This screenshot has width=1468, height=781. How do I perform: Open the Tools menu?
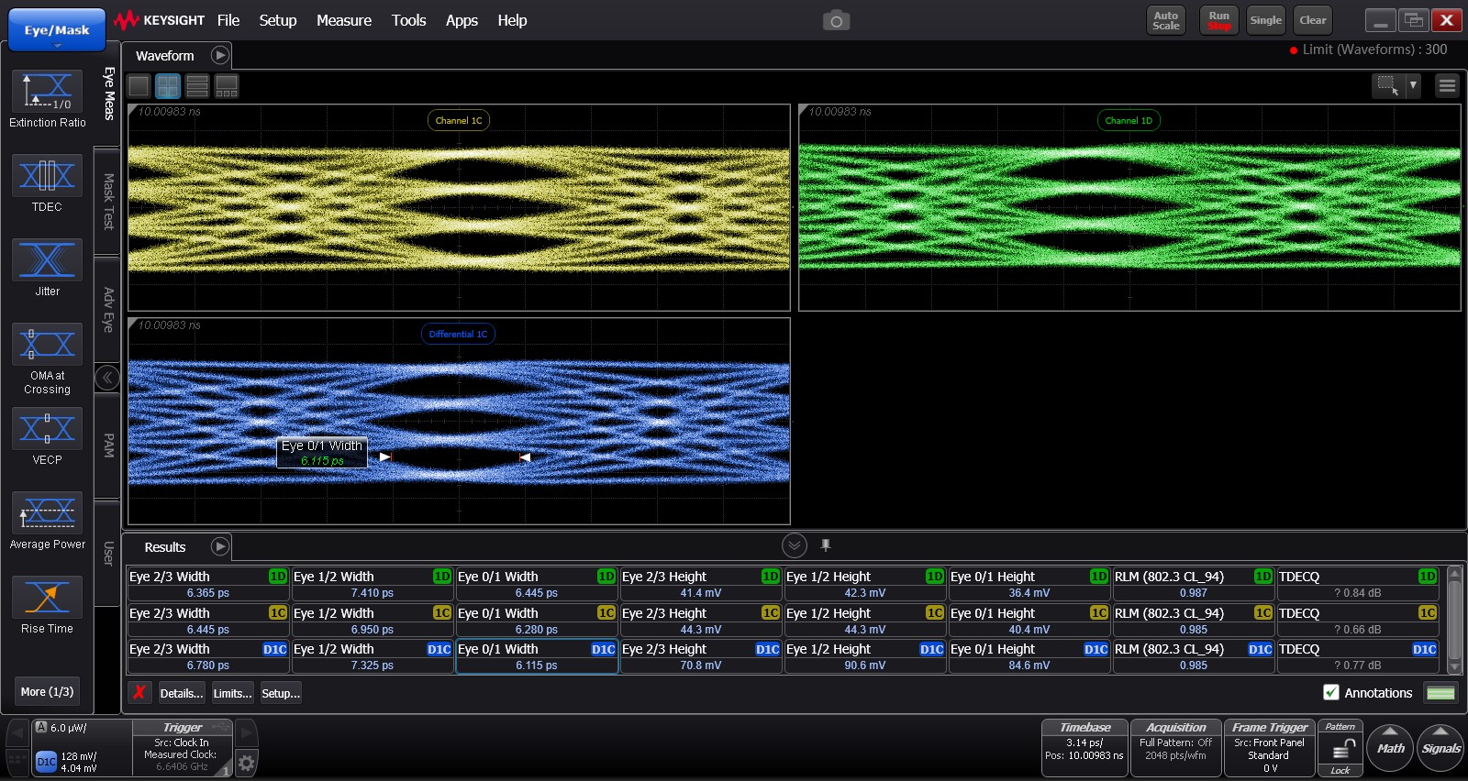point(408,20)
